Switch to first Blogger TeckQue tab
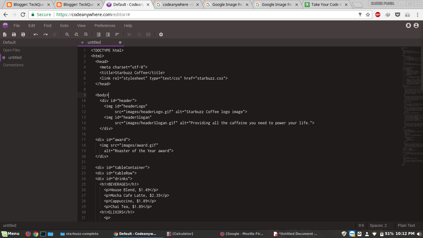This screenshot has width=423, height=238. tap(29, 5)
